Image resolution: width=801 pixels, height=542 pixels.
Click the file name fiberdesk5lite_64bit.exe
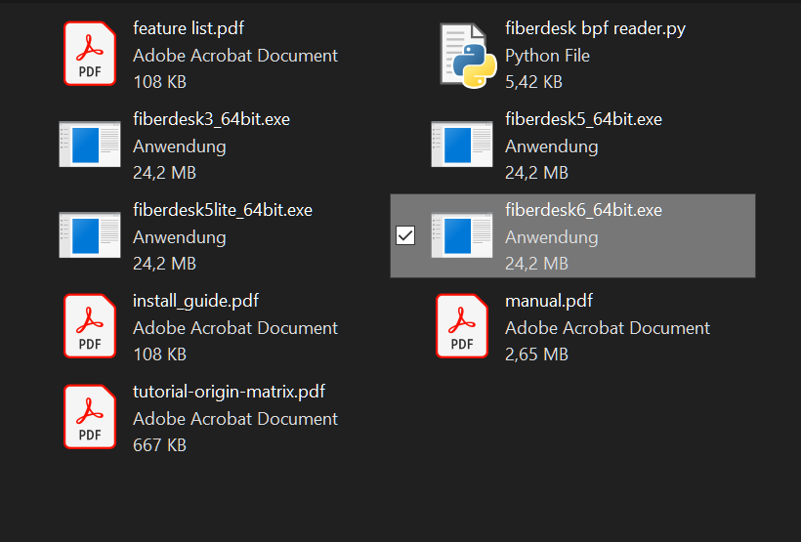[223, 211]
